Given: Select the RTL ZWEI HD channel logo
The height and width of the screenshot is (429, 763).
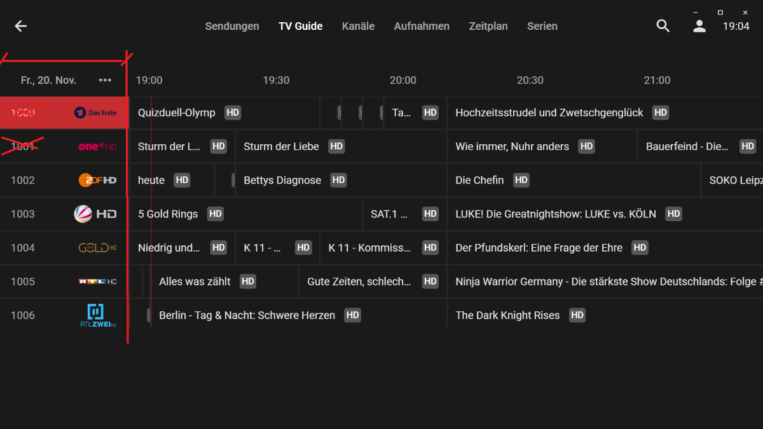Looking at the screenshot, I should pos(97,315).
